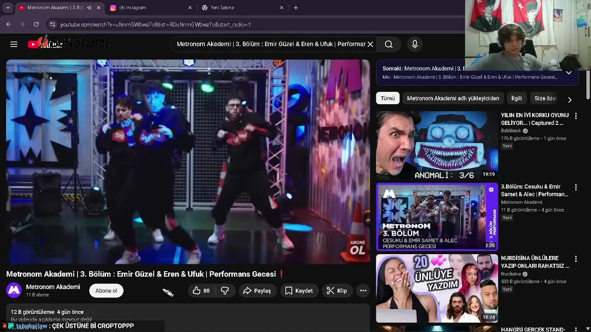Screen dimensions: 591x332
Task: Open a new browser tab with plus
Action: click(x=296, y=8)
